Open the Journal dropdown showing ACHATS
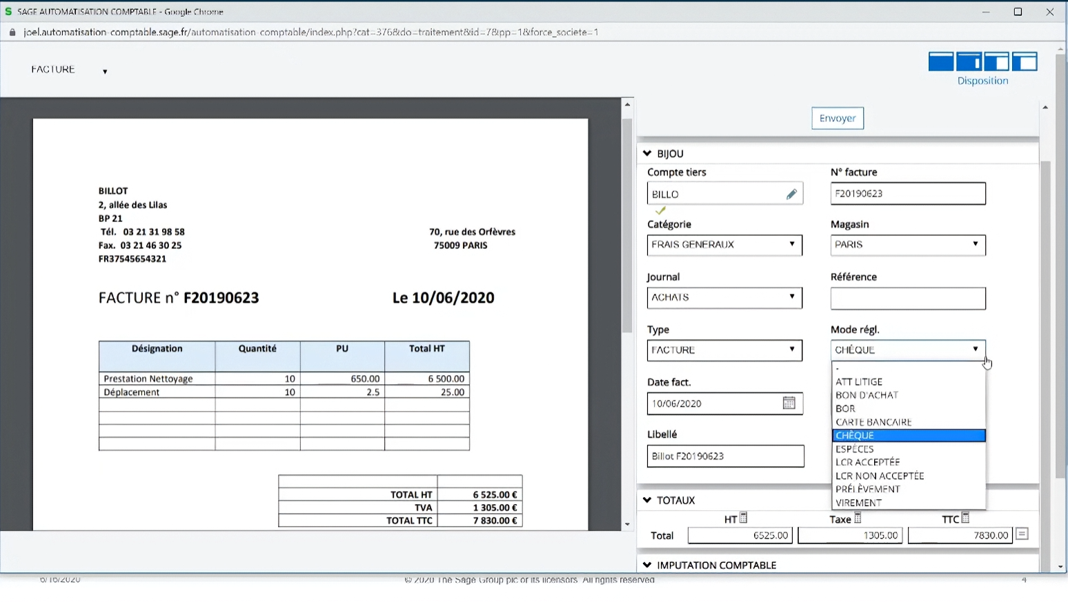 [x=724, y=298]
